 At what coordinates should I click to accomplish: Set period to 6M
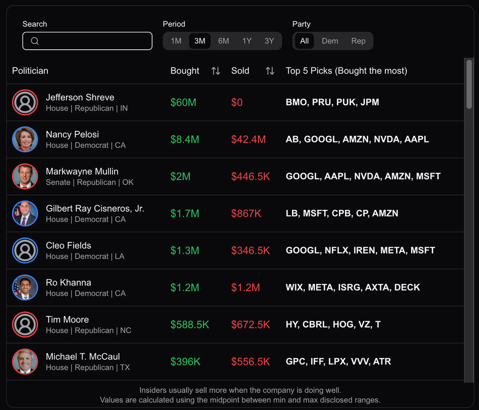[224, 41]
